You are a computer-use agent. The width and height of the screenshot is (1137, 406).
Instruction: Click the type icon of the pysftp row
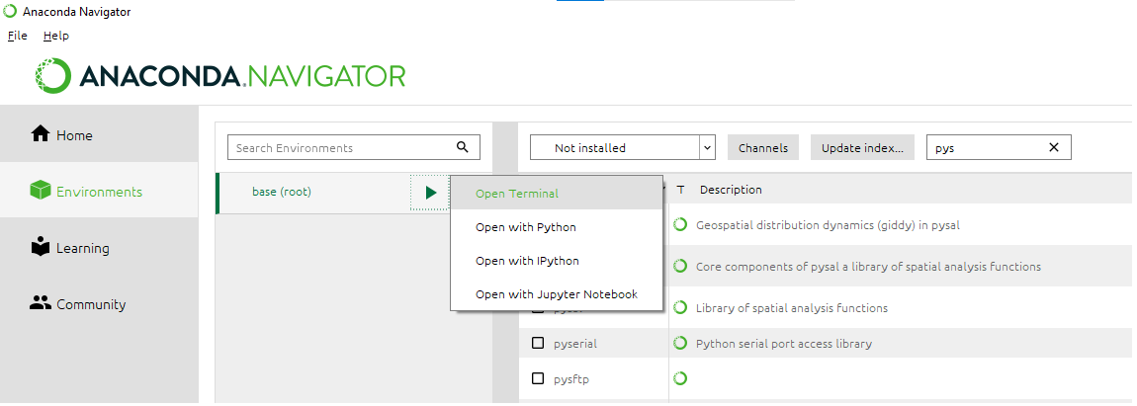680,378
